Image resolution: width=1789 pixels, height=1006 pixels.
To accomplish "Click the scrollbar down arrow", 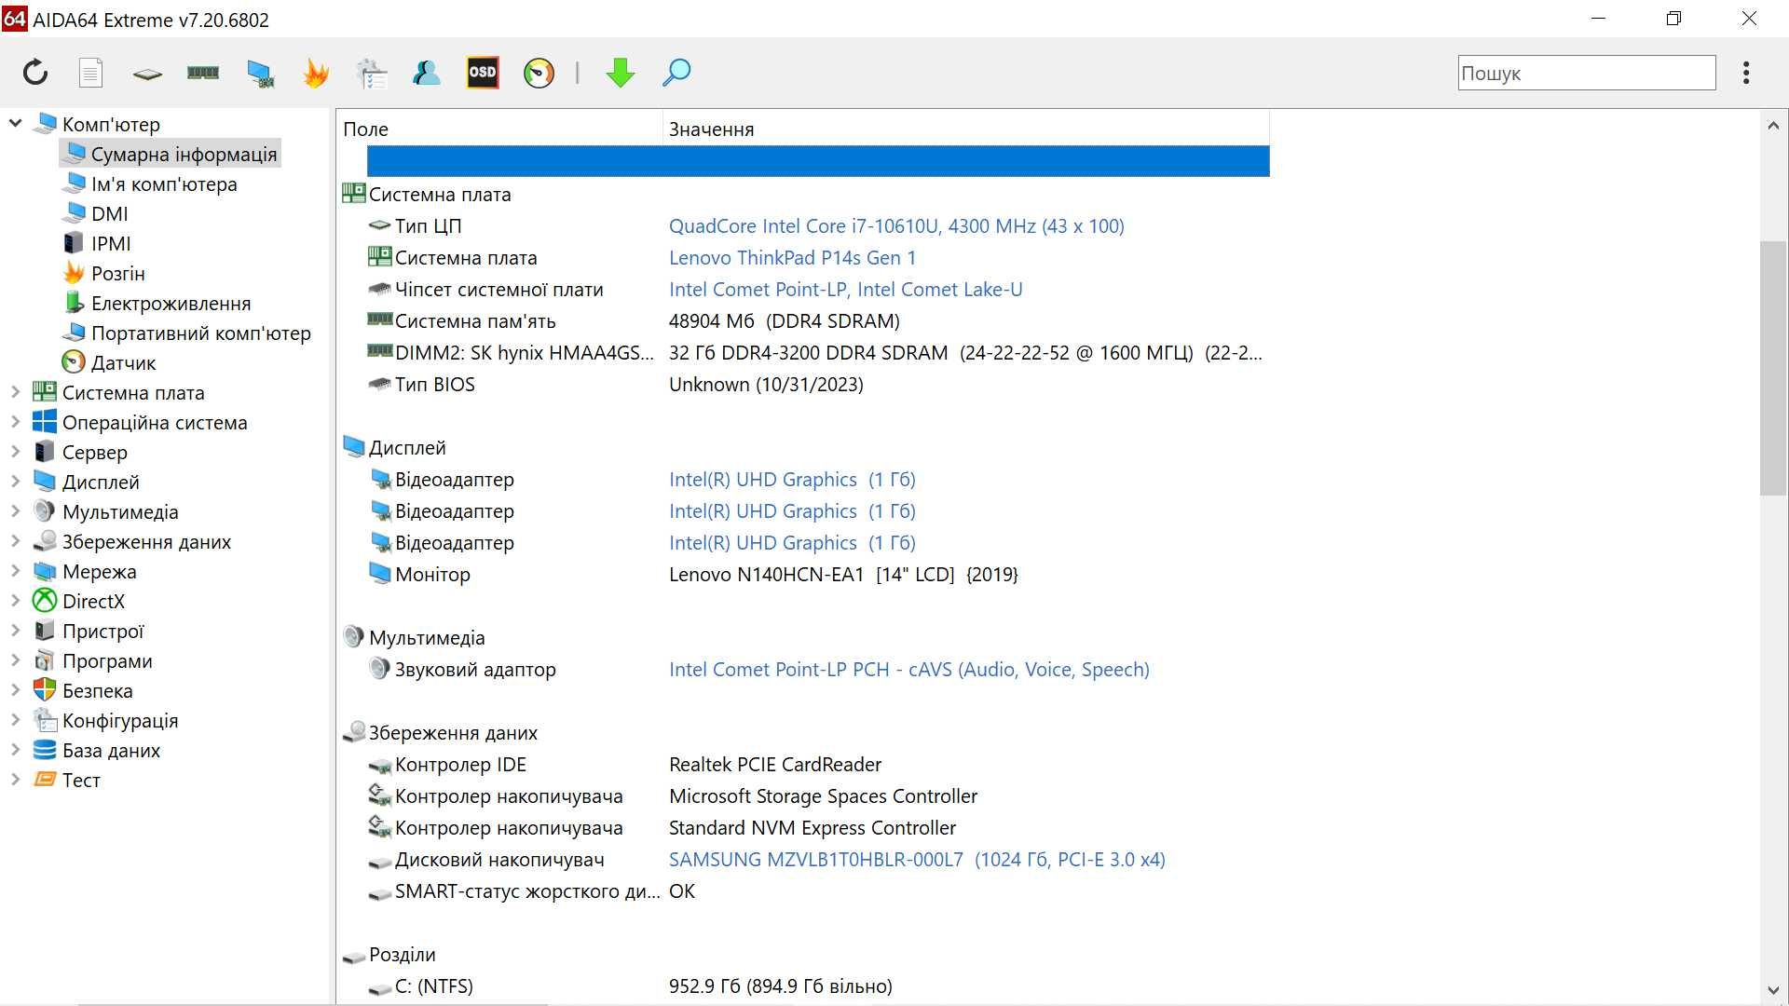I will click(x=1772, y=991).
